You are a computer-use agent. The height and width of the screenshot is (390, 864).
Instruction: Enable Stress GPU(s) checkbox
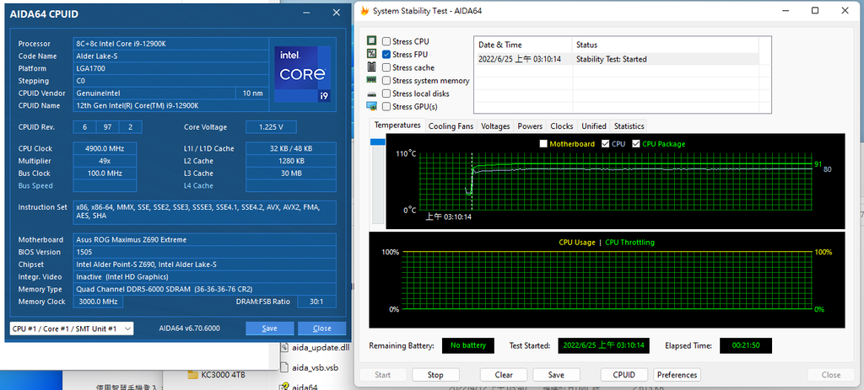click(x=386, y=107)
